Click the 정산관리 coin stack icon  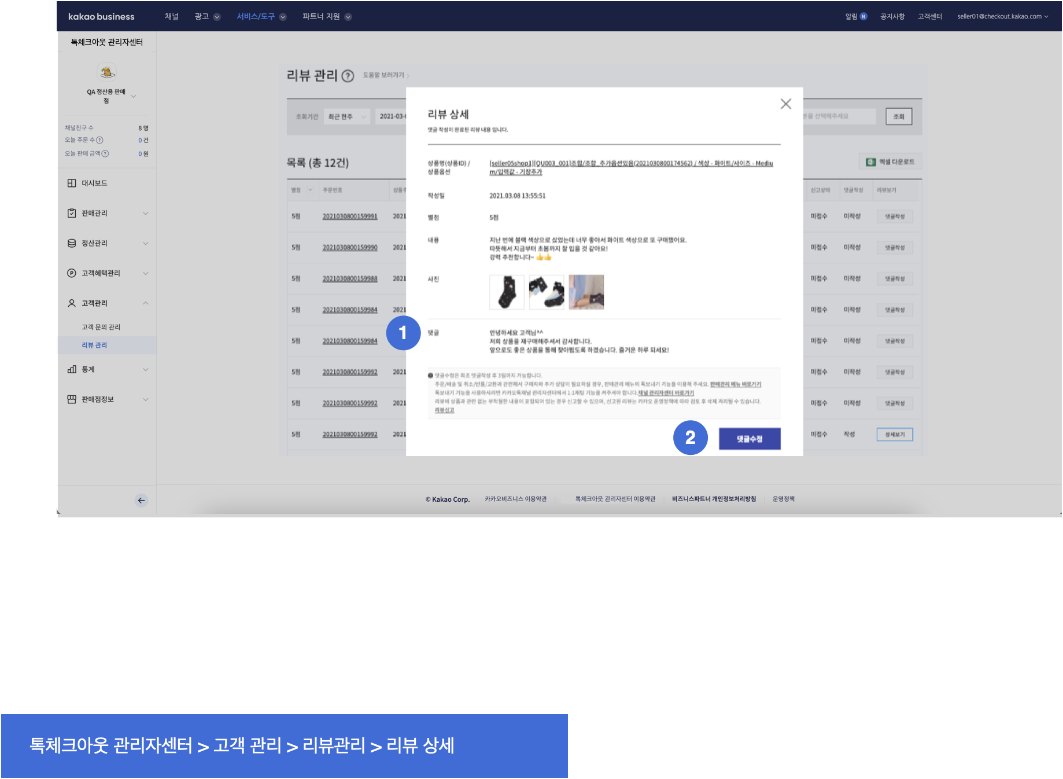(72, 244)
